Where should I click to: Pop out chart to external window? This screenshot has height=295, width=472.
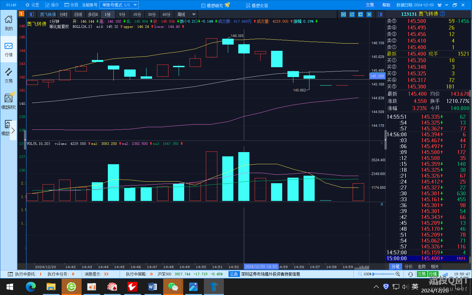352,14
